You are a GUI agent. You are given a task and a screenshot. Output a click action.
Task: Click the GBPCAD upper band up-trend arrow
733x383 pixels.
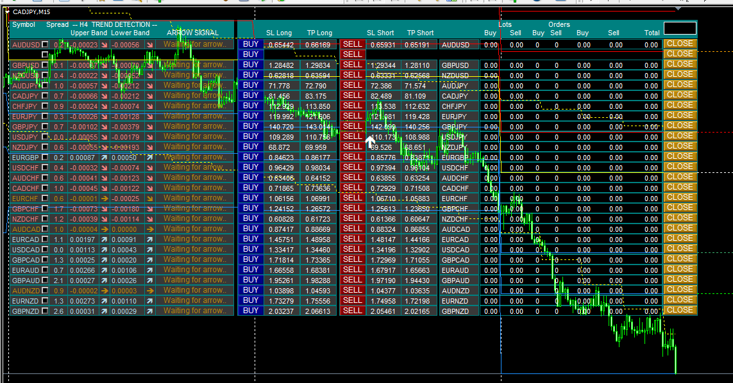click(x=104, y=260)
